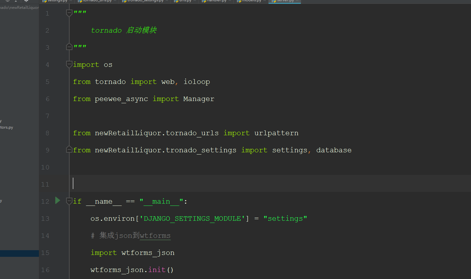
Task: Click 'wtforms_json' in the line 15 import
Action: pos(148,253)
